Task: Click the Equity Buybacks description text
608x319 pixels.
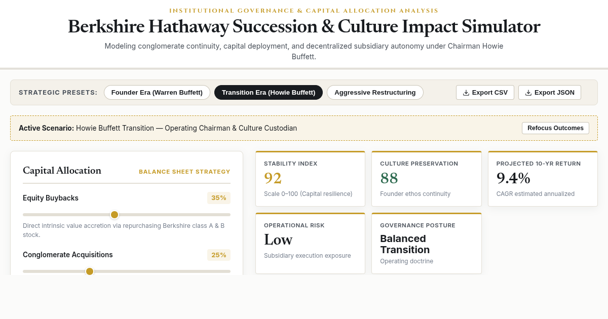Action: (x=124, y=230)
